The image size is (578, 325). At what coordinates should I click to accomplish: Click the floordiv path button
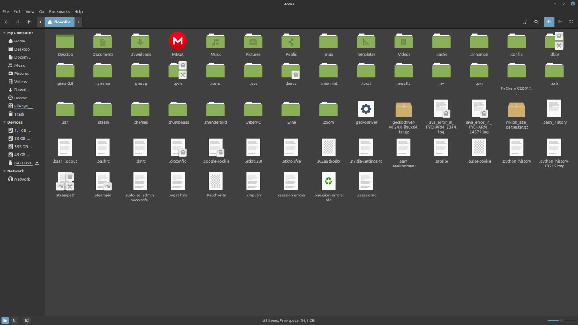[x=59, y=22]
